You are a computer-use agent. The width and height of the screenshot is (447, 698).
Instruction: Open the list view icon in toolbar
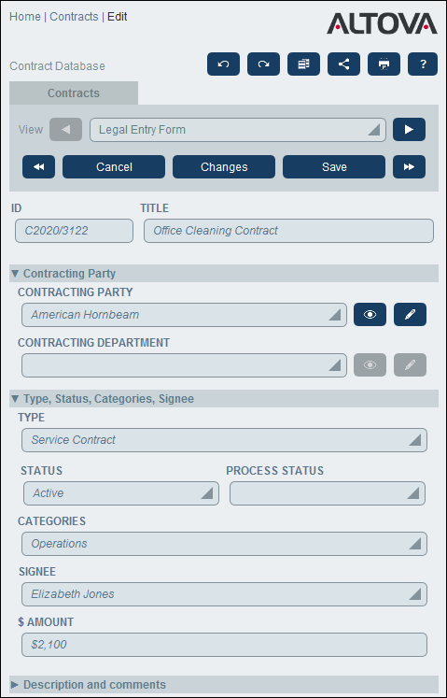[303, 64]
